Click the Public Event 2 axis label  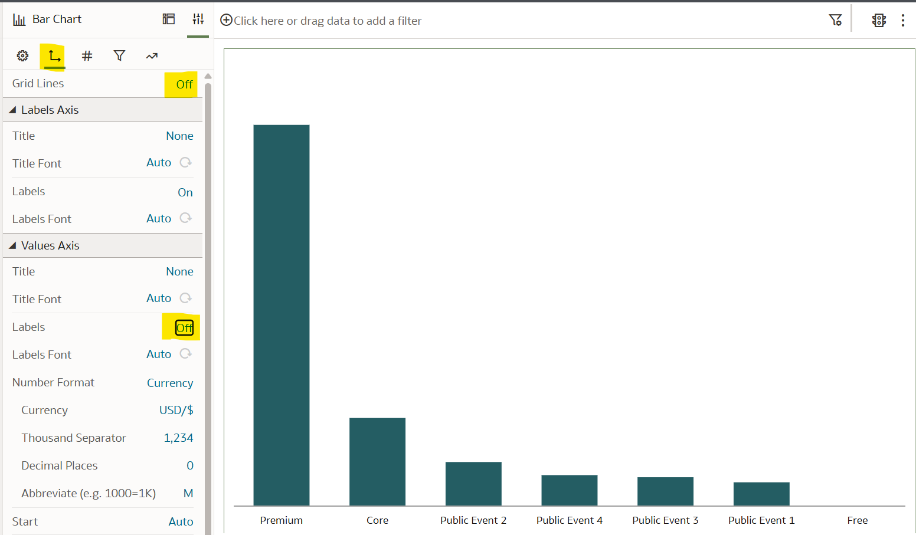(x=473, y=520)
